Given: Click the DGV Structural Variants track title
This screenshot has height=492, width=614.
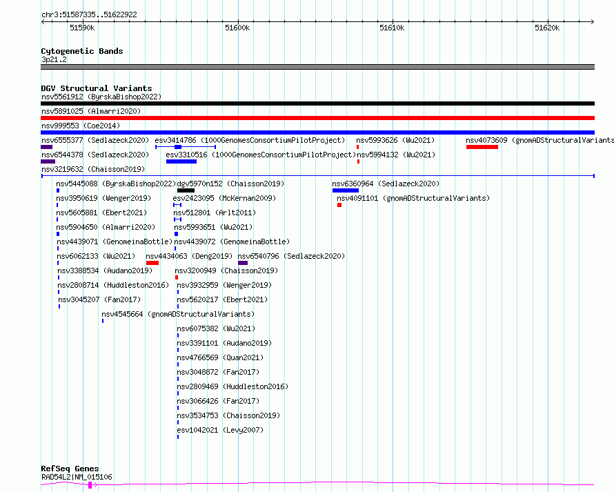Looking at the screenshot, I should [x=97, y=88].
